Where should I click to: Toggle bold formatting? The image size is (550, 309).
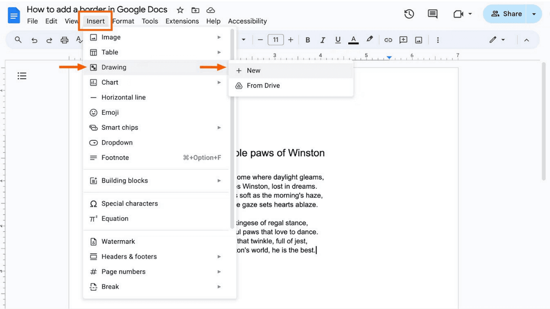(x=307, y=40)
